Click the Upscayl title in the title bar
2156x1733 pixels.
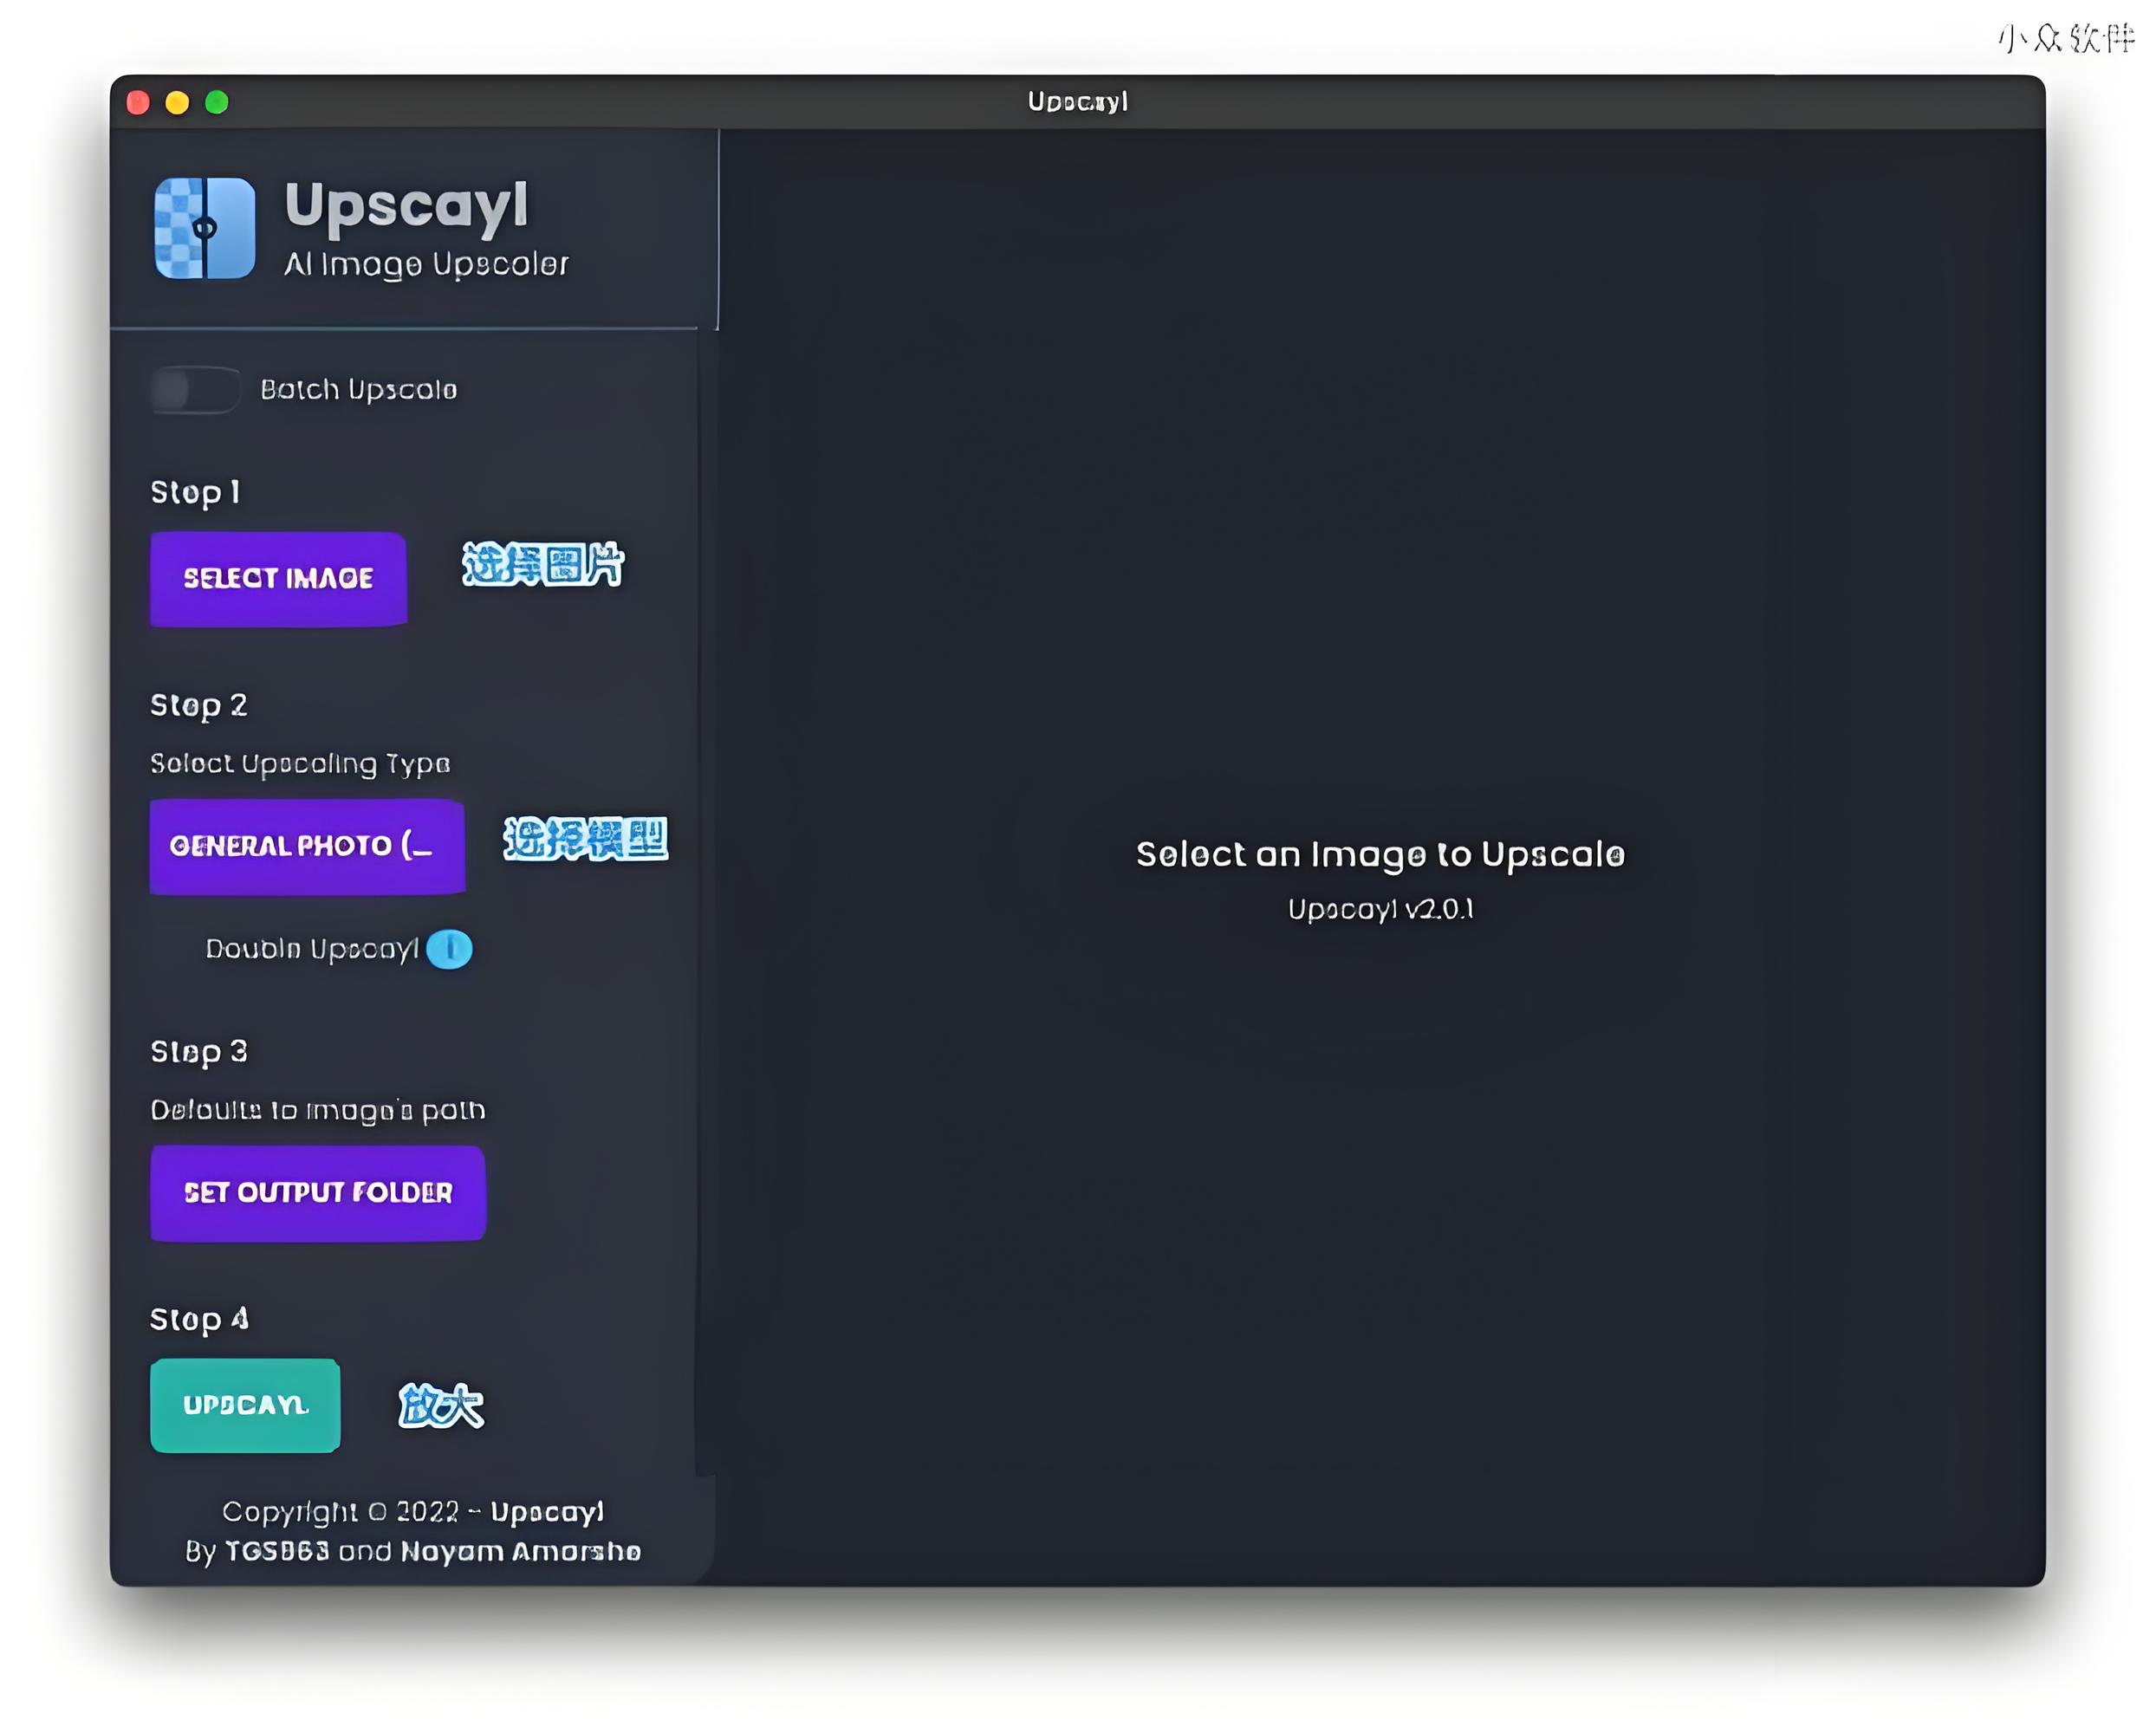click(1077, 102)
